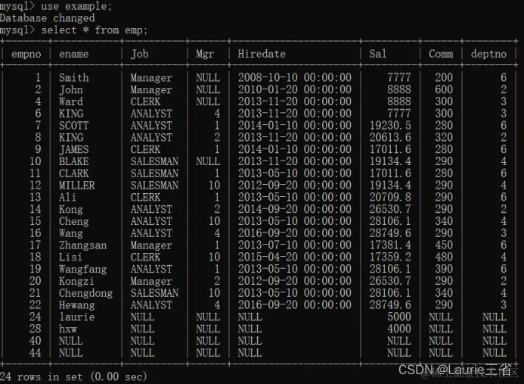Click empno 44 in the table
Image resolution: width=524 pixels, height=384 pixels.
click(x=35, y=353)
